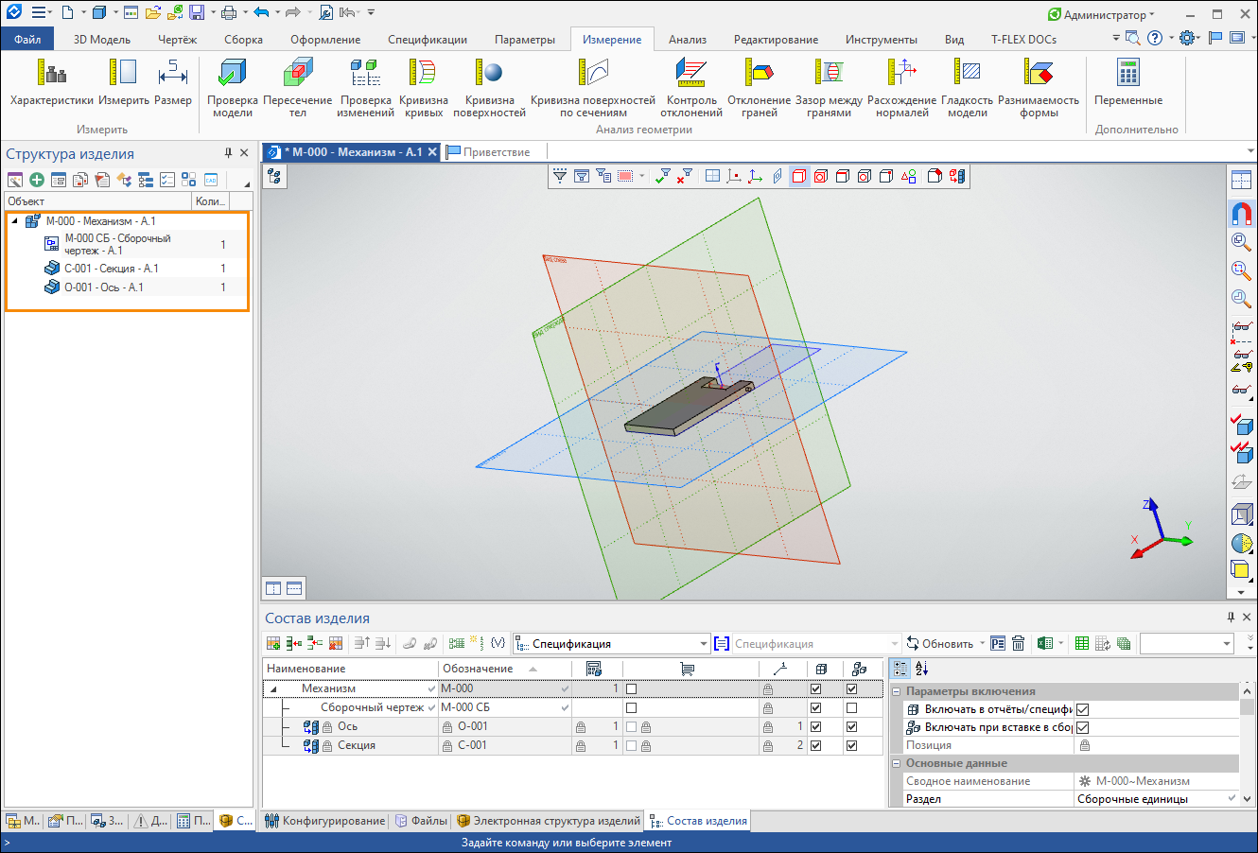The height and width of the screenshot is (853, 1258).
Task: Toggle Включать в отчёты/спецификации checkbox
Action: pyautogui.click(x=1083, y=709)
